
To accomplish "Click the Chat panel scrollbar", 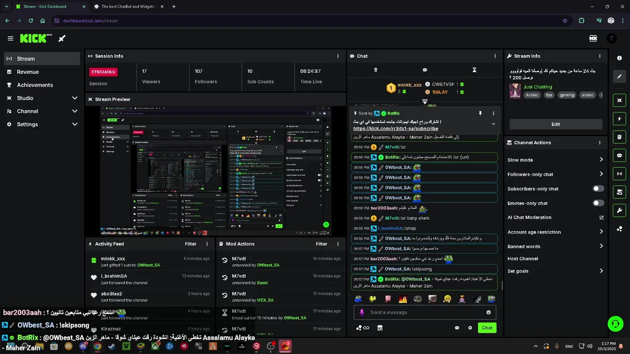I will point(502,285).
